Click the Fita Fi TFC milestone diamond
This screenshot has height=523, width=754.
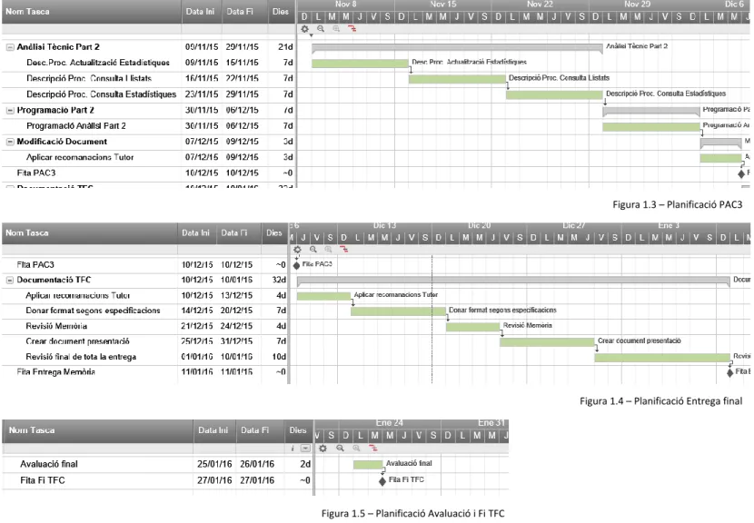coord(382,480)
